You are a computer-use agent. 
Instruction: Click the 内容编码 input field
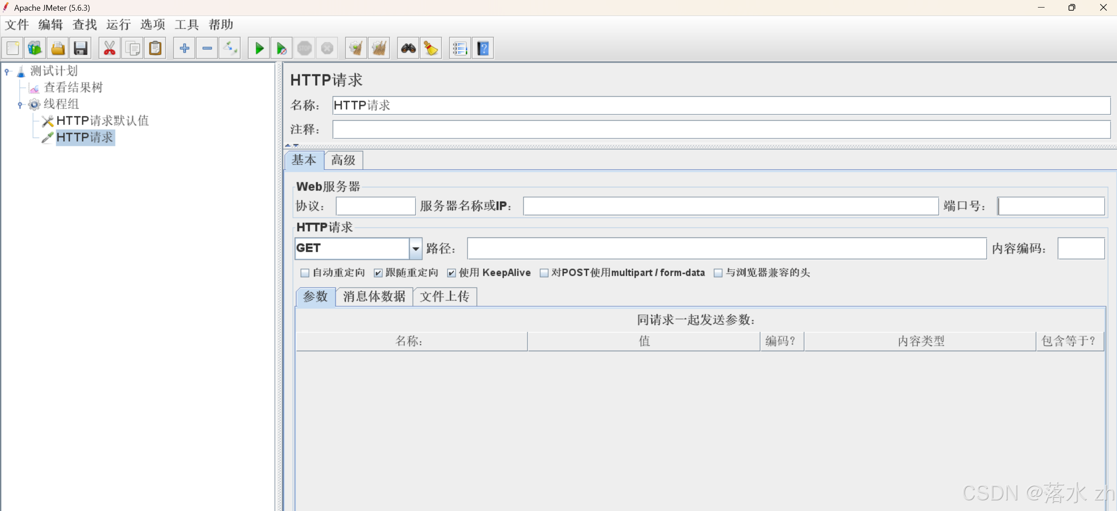click(1081, 249)
